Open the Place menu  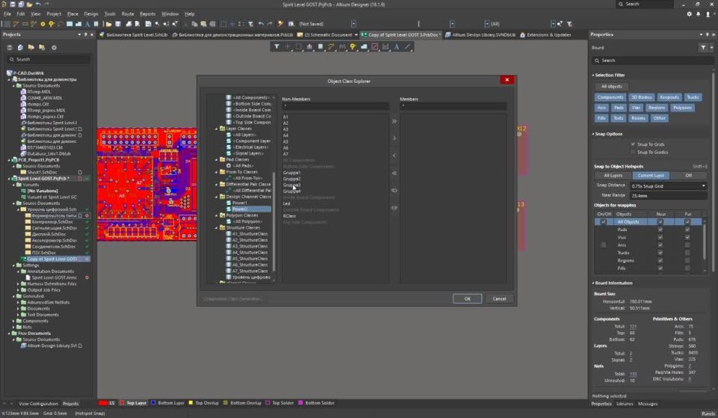pyautogui.click(x=73, y=14)
